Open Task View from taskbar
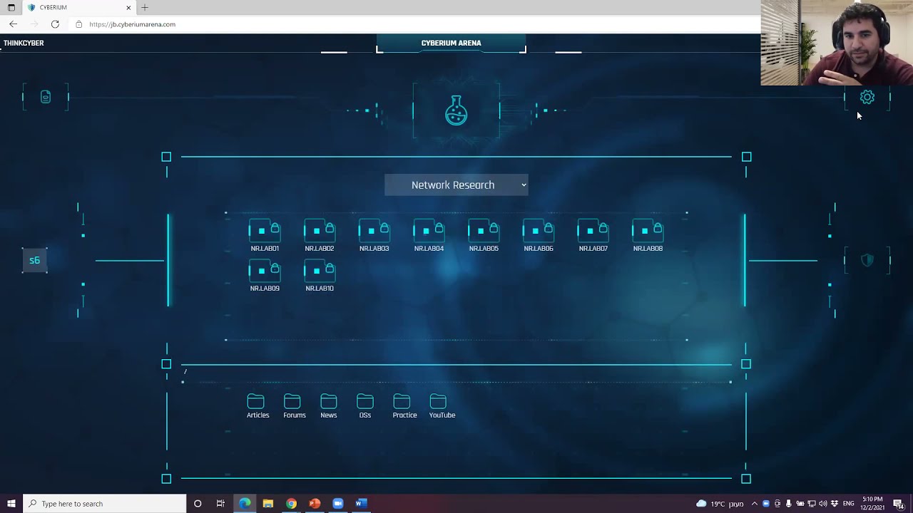 coord(220,504)
